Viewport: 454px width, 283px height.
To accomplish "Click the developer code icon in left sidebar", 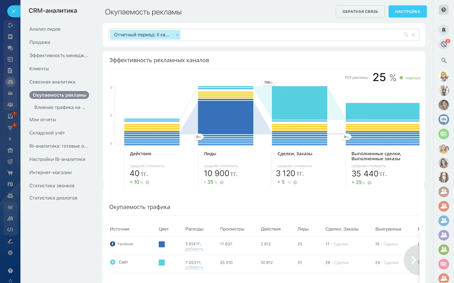I will pos(10,230).
